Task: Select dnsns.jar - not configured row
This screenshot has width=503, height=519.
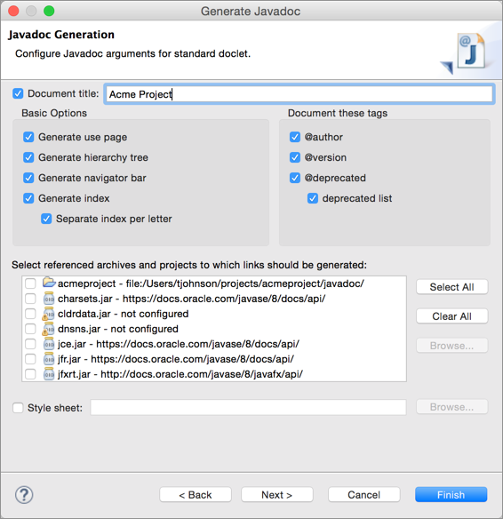Action: click(214, 329)
